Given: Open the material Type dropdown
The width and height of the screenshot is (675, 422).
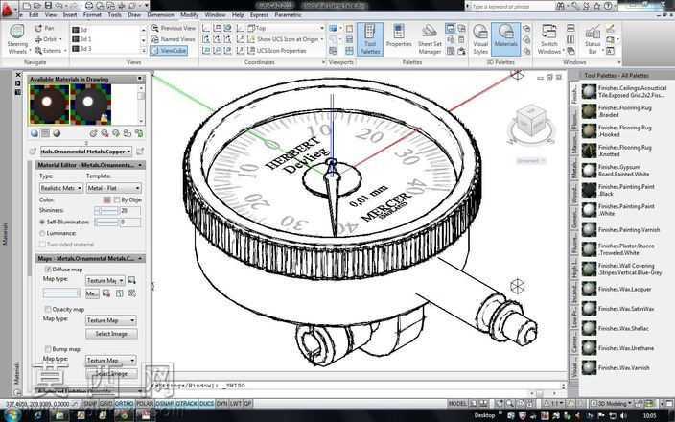Looking at the screenshot, I should (61, 188).
